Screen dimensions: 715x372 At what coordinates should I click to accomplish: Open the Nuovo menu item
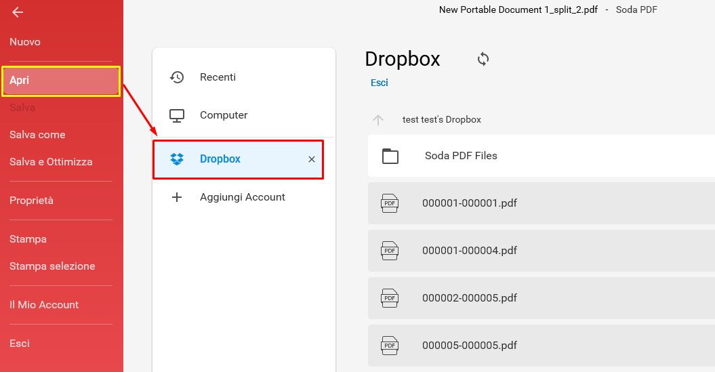tap(25, 42)
